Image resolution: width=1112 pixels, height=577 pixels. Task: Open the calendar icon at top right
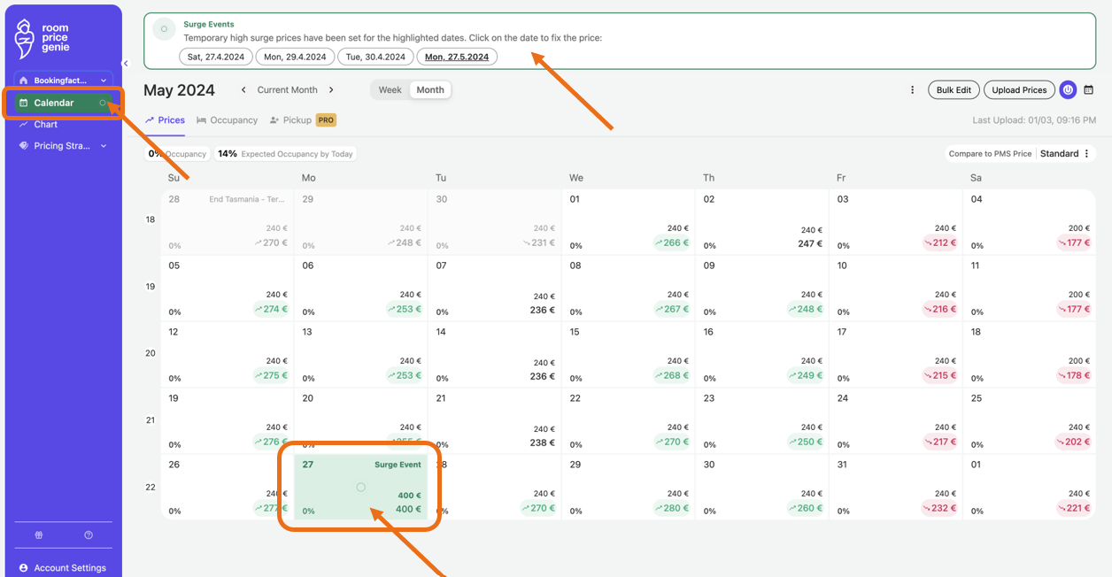1089,89
